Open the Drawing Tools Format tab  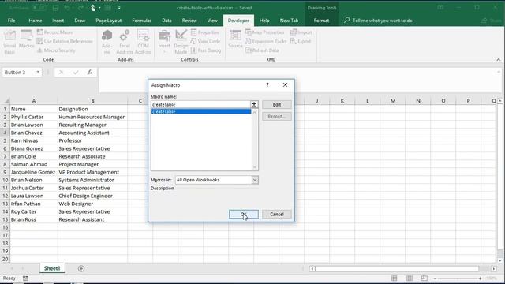click(321, 21)
